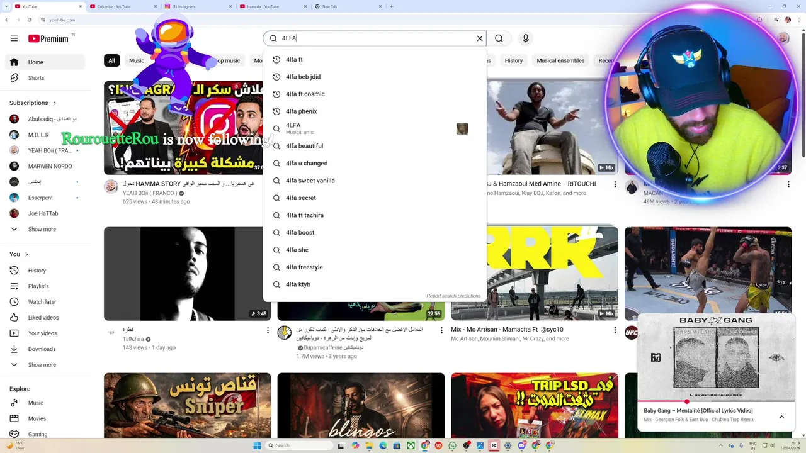Open Shorts in the sidebar
This screenshot has height=453, width=806.
tap(45, 78)
